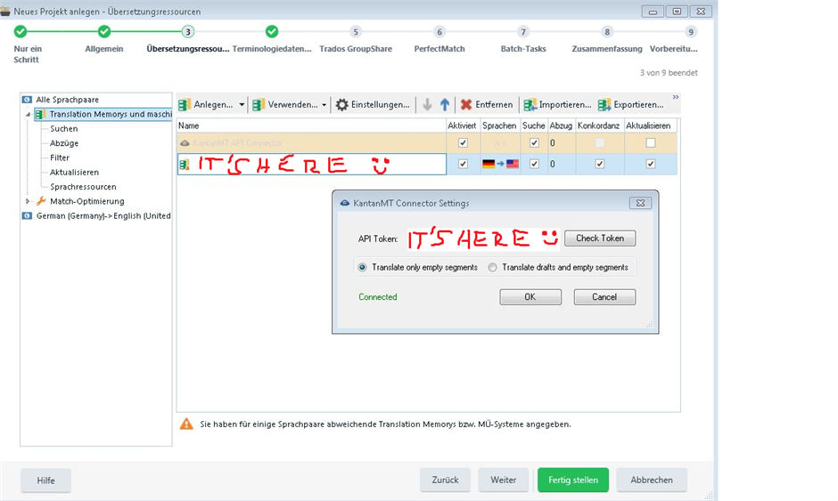Viewport: 838px width, 501px height.
Task: Jump to Trados GroupShare step
Action: [356, 32]
